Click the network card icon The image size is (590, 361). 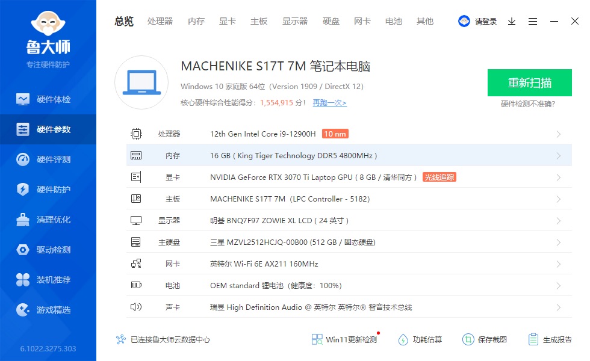[x=136, y=264]
